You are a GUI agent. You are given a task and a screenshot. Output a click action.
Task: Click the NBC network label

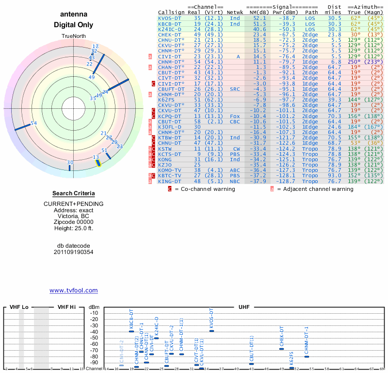tap(235, 181)
